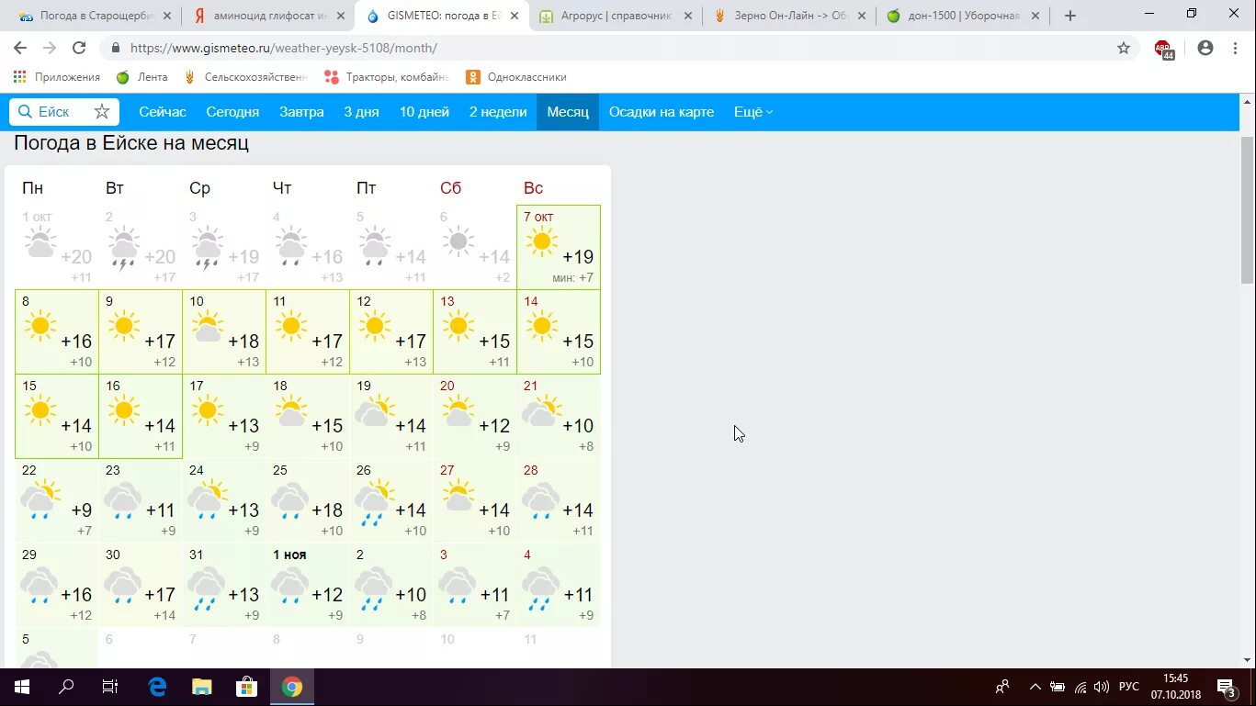1256x706 pixels.
Task: Click the sunny icon for October 9
Action: (123, 326)
